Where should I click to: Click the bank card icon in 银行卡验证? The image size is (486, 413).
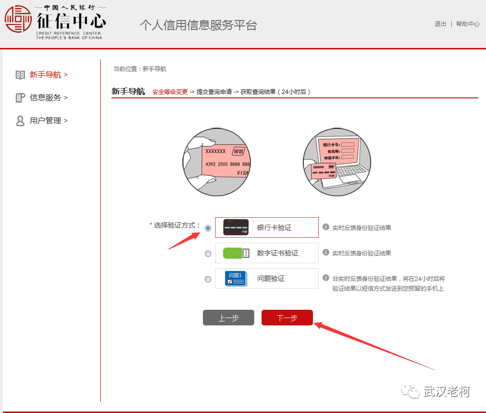pyautogui.click(x=236, y=228)
